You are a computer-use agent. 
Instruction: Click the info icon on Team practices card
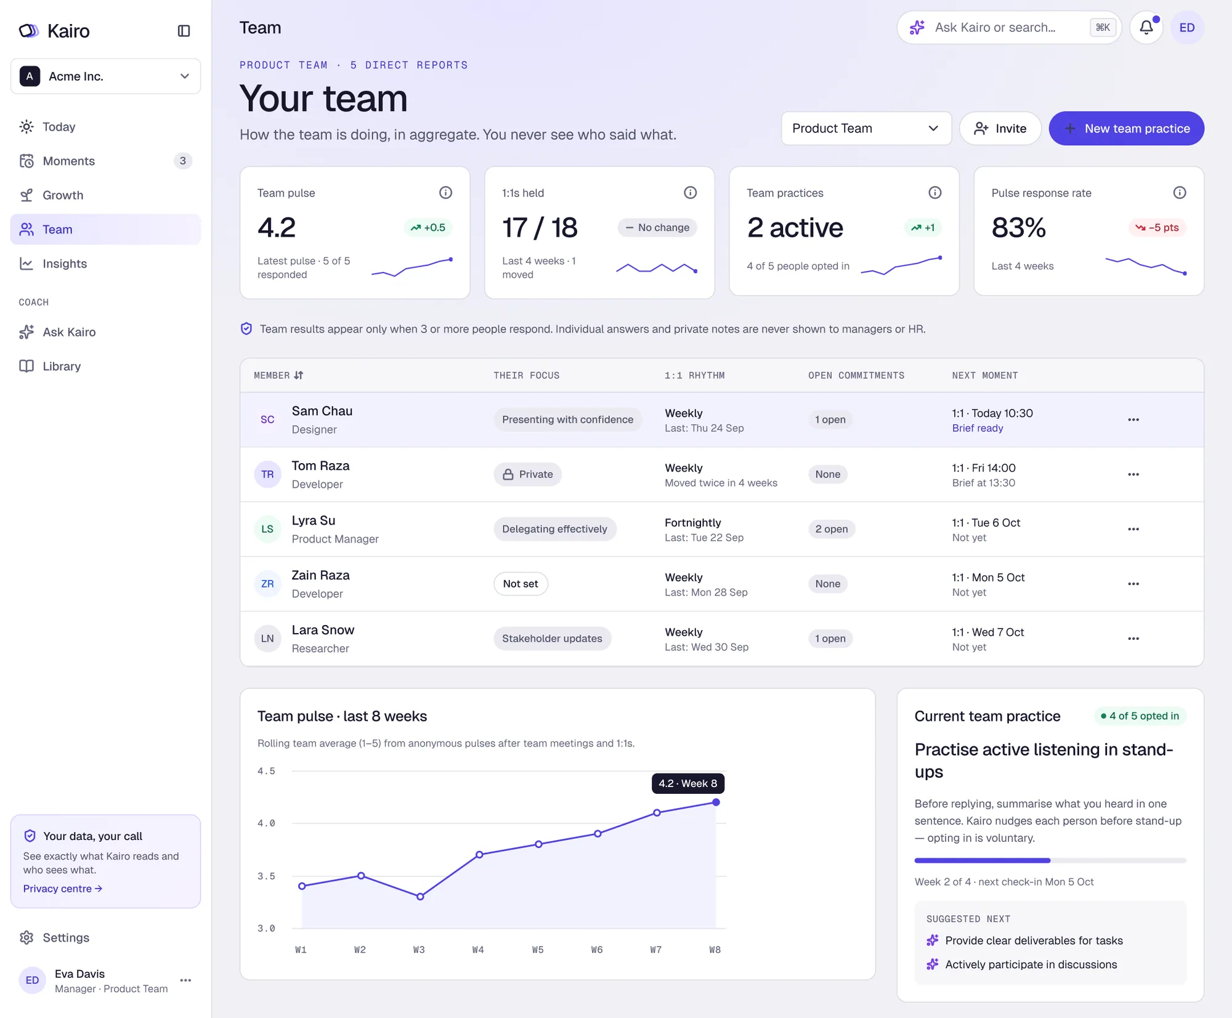(934, 193)
